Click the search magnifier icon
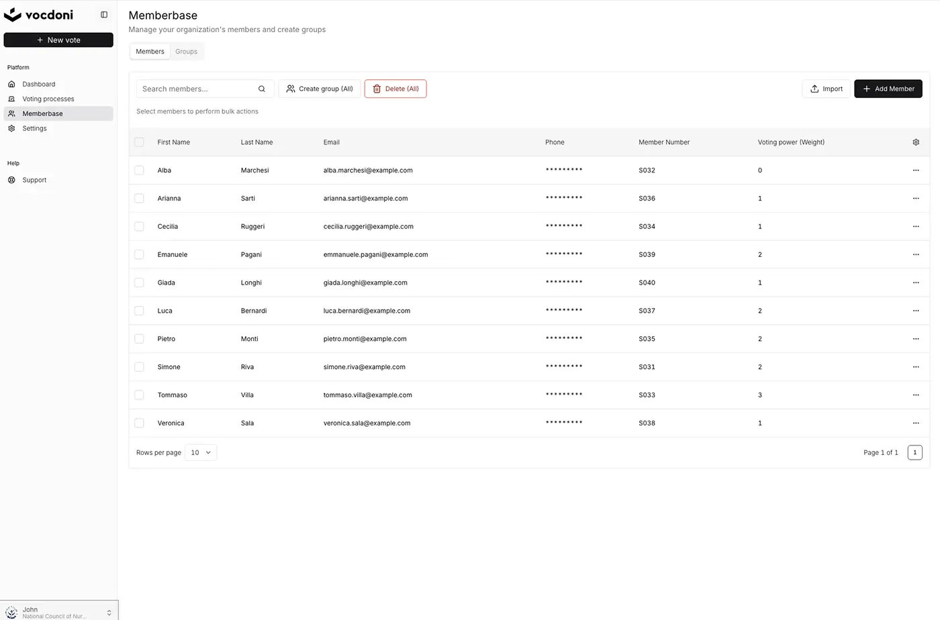Screen dimensions: 940x620 click(262, 89)
